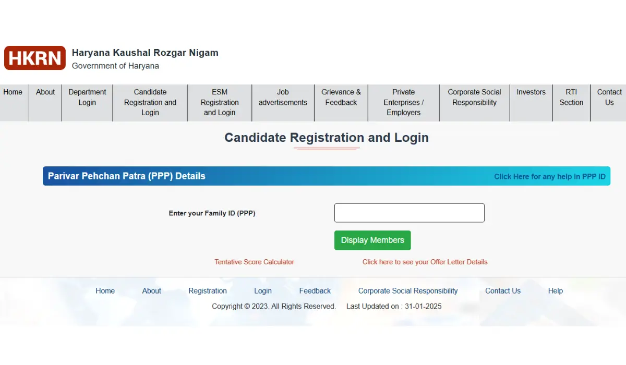
Task: View Job advertisements
Action: pyautogui.click(x=283, y=98)
